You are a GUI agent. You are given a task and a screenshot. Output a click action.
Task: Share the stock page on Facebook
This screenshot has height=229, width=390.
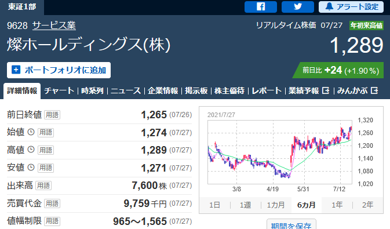tap(261, 7)
